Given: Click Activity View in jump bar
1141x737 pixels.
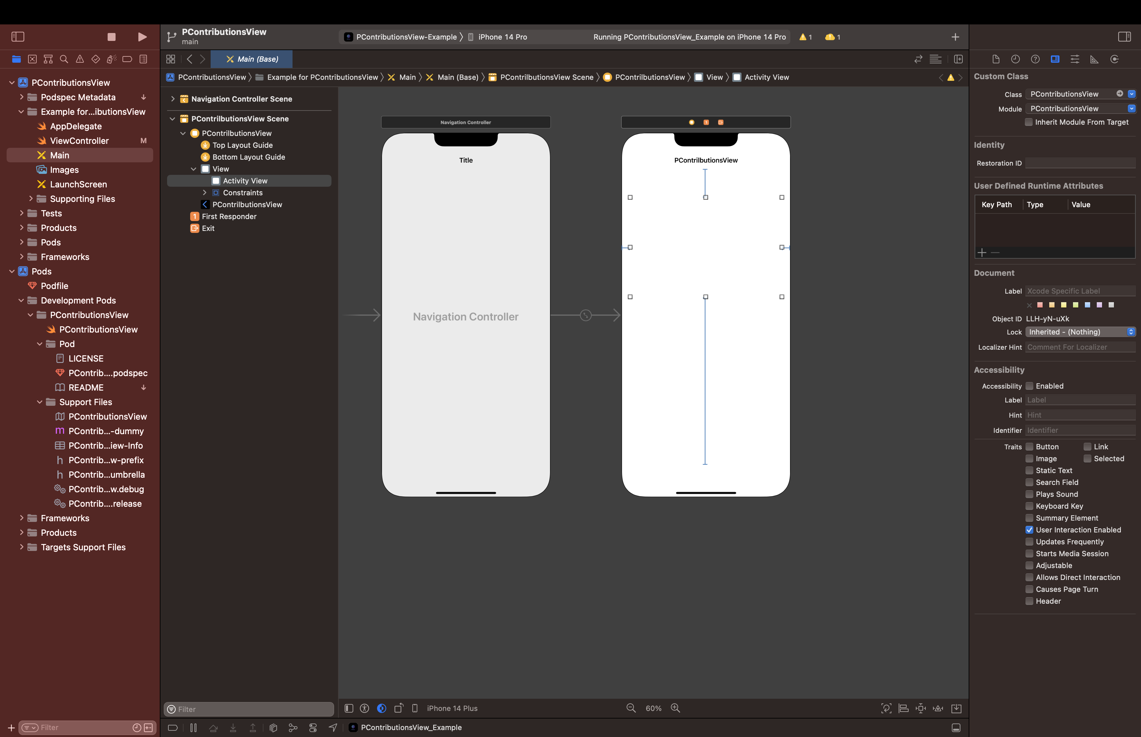Looking at the screenshot, I should [x=761, y=77].
